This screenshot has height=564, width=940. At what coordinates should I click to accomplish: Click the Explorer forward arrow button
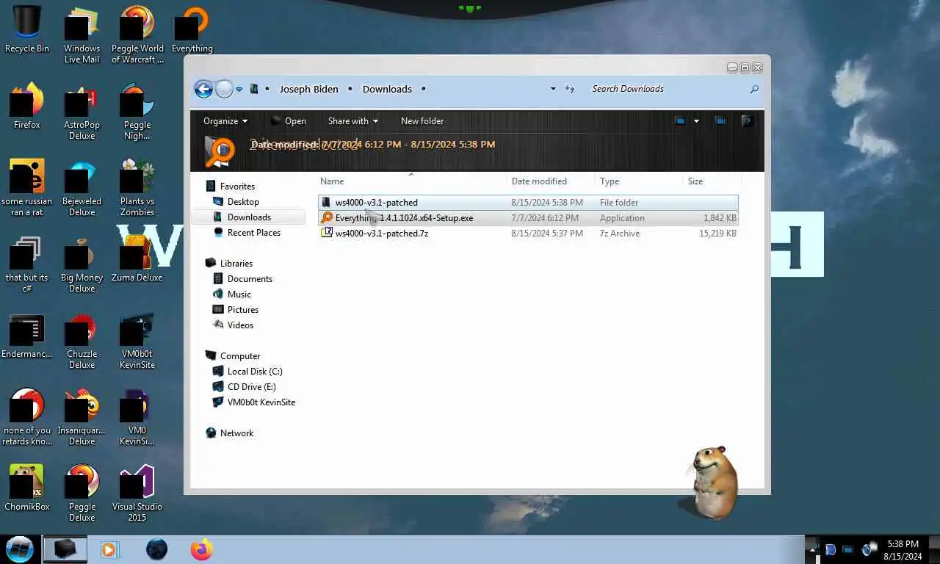tap(224, 90)
